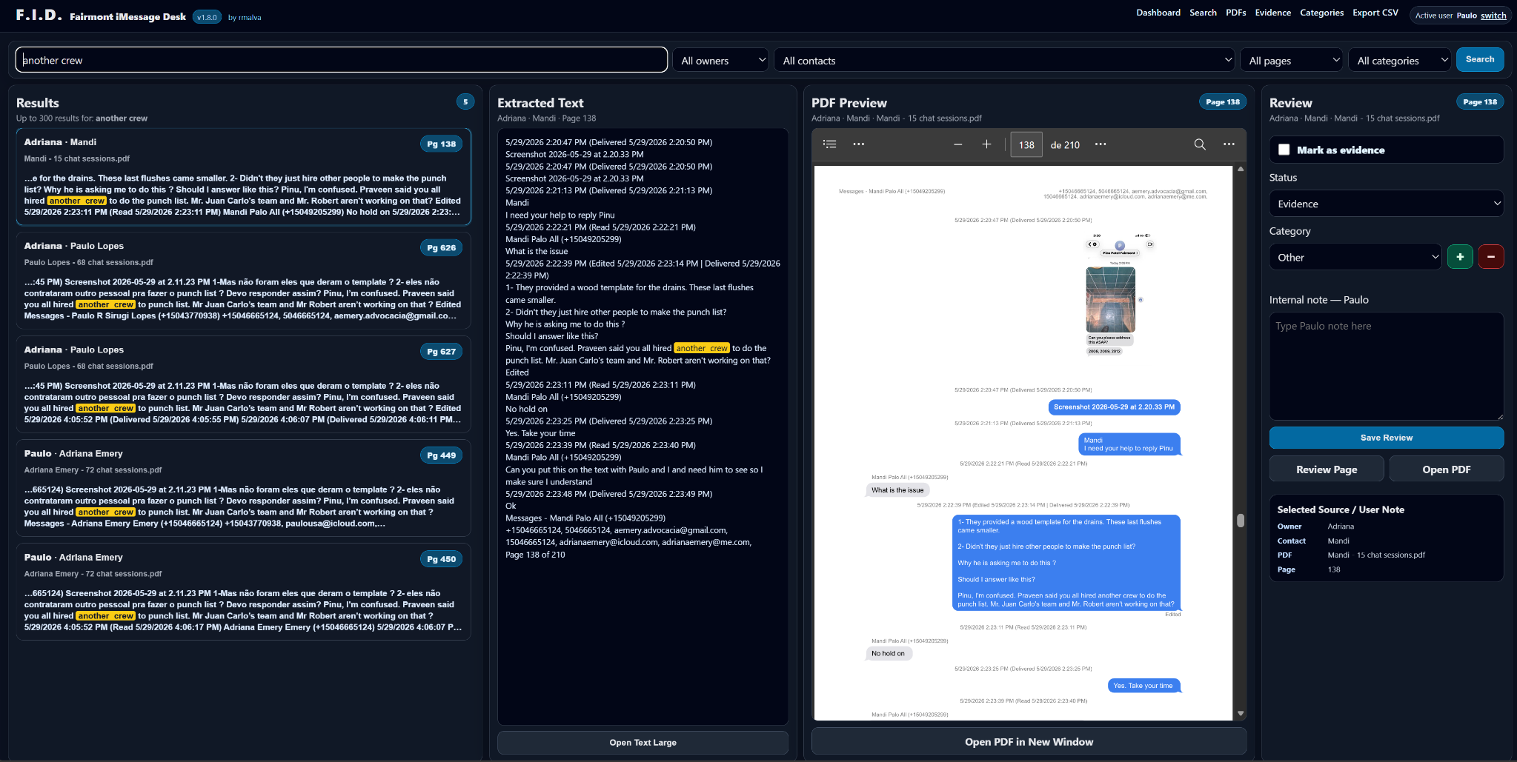Click Open PDF in New Window
The height and width of the screenshot is (762, 1517).
point(1029,741)
